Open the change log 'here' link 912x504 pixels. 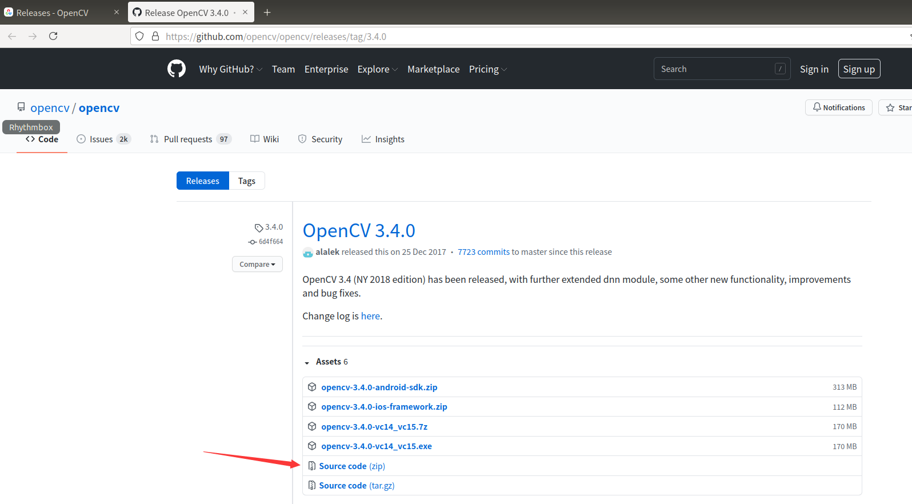(370, 316)
